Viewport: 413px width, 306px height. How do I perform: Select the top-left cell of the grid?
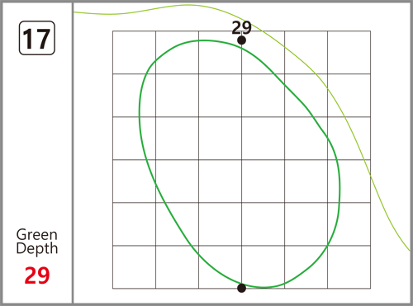pyautogui.click(x=134, y=53)
